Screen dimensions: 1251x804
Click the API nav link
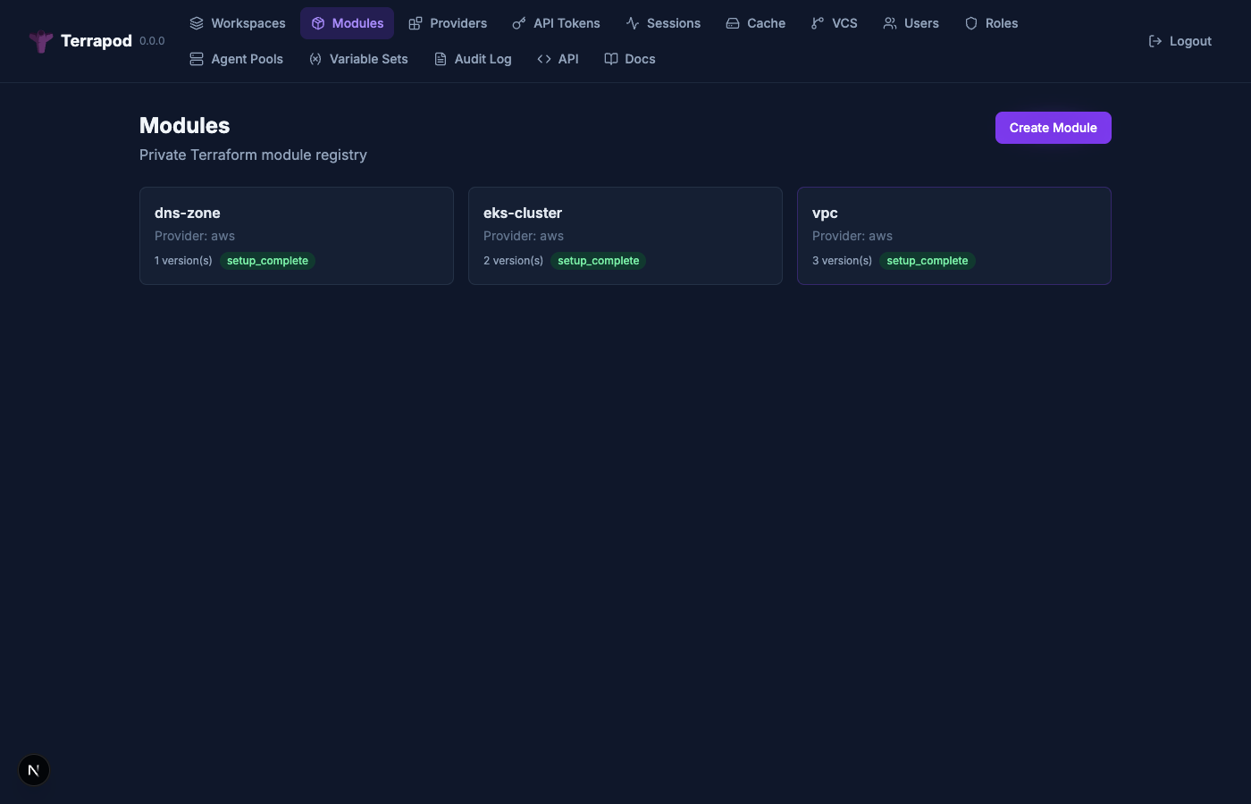558,59
